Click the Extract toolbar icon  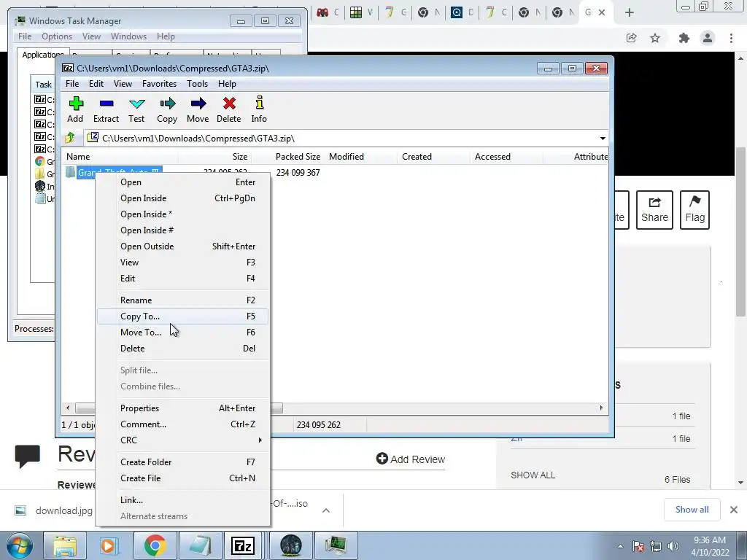coord(106,110)
